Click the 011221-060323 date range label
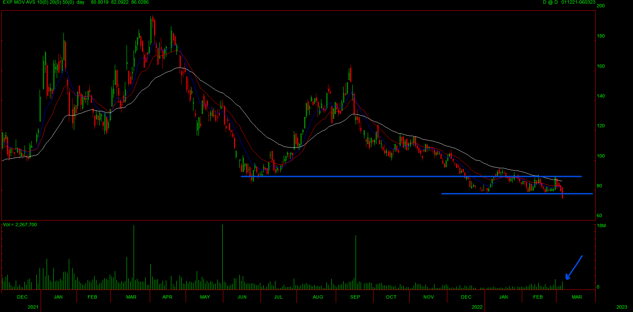 pyautogui.click(x=578, y=2)
